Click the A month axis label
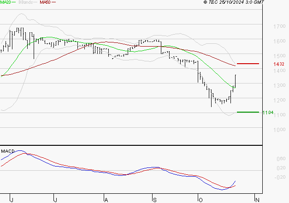 tap(106, 200)
